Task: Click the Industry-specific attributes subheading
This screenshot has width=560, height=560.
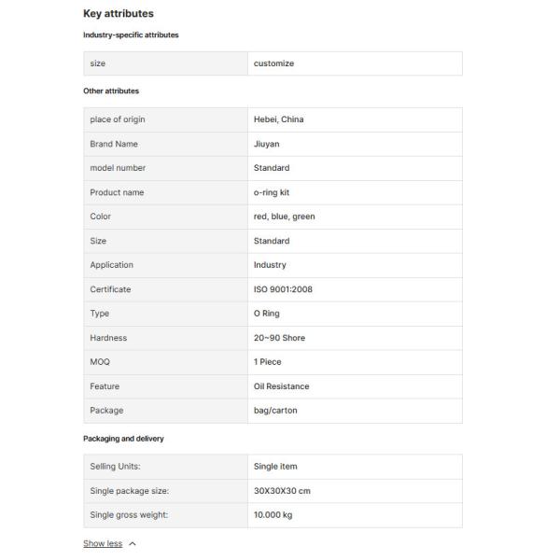Action: click(x=131, y=35)
